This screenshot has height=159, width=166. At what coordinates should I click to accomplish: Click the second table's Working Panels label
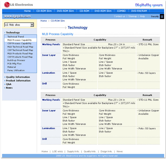tap(51, 100)
